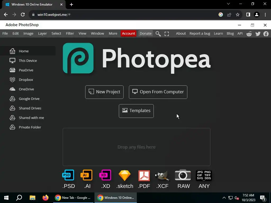Start a New Project
The image size is (271, 203).
click(x=104, y=92)
